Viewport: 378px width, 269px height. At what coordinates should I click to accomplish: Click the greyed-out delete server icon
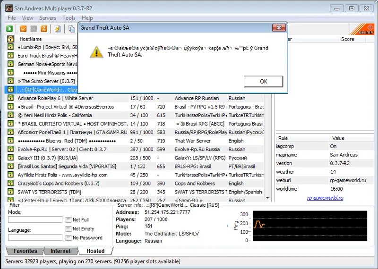point(34,29)
